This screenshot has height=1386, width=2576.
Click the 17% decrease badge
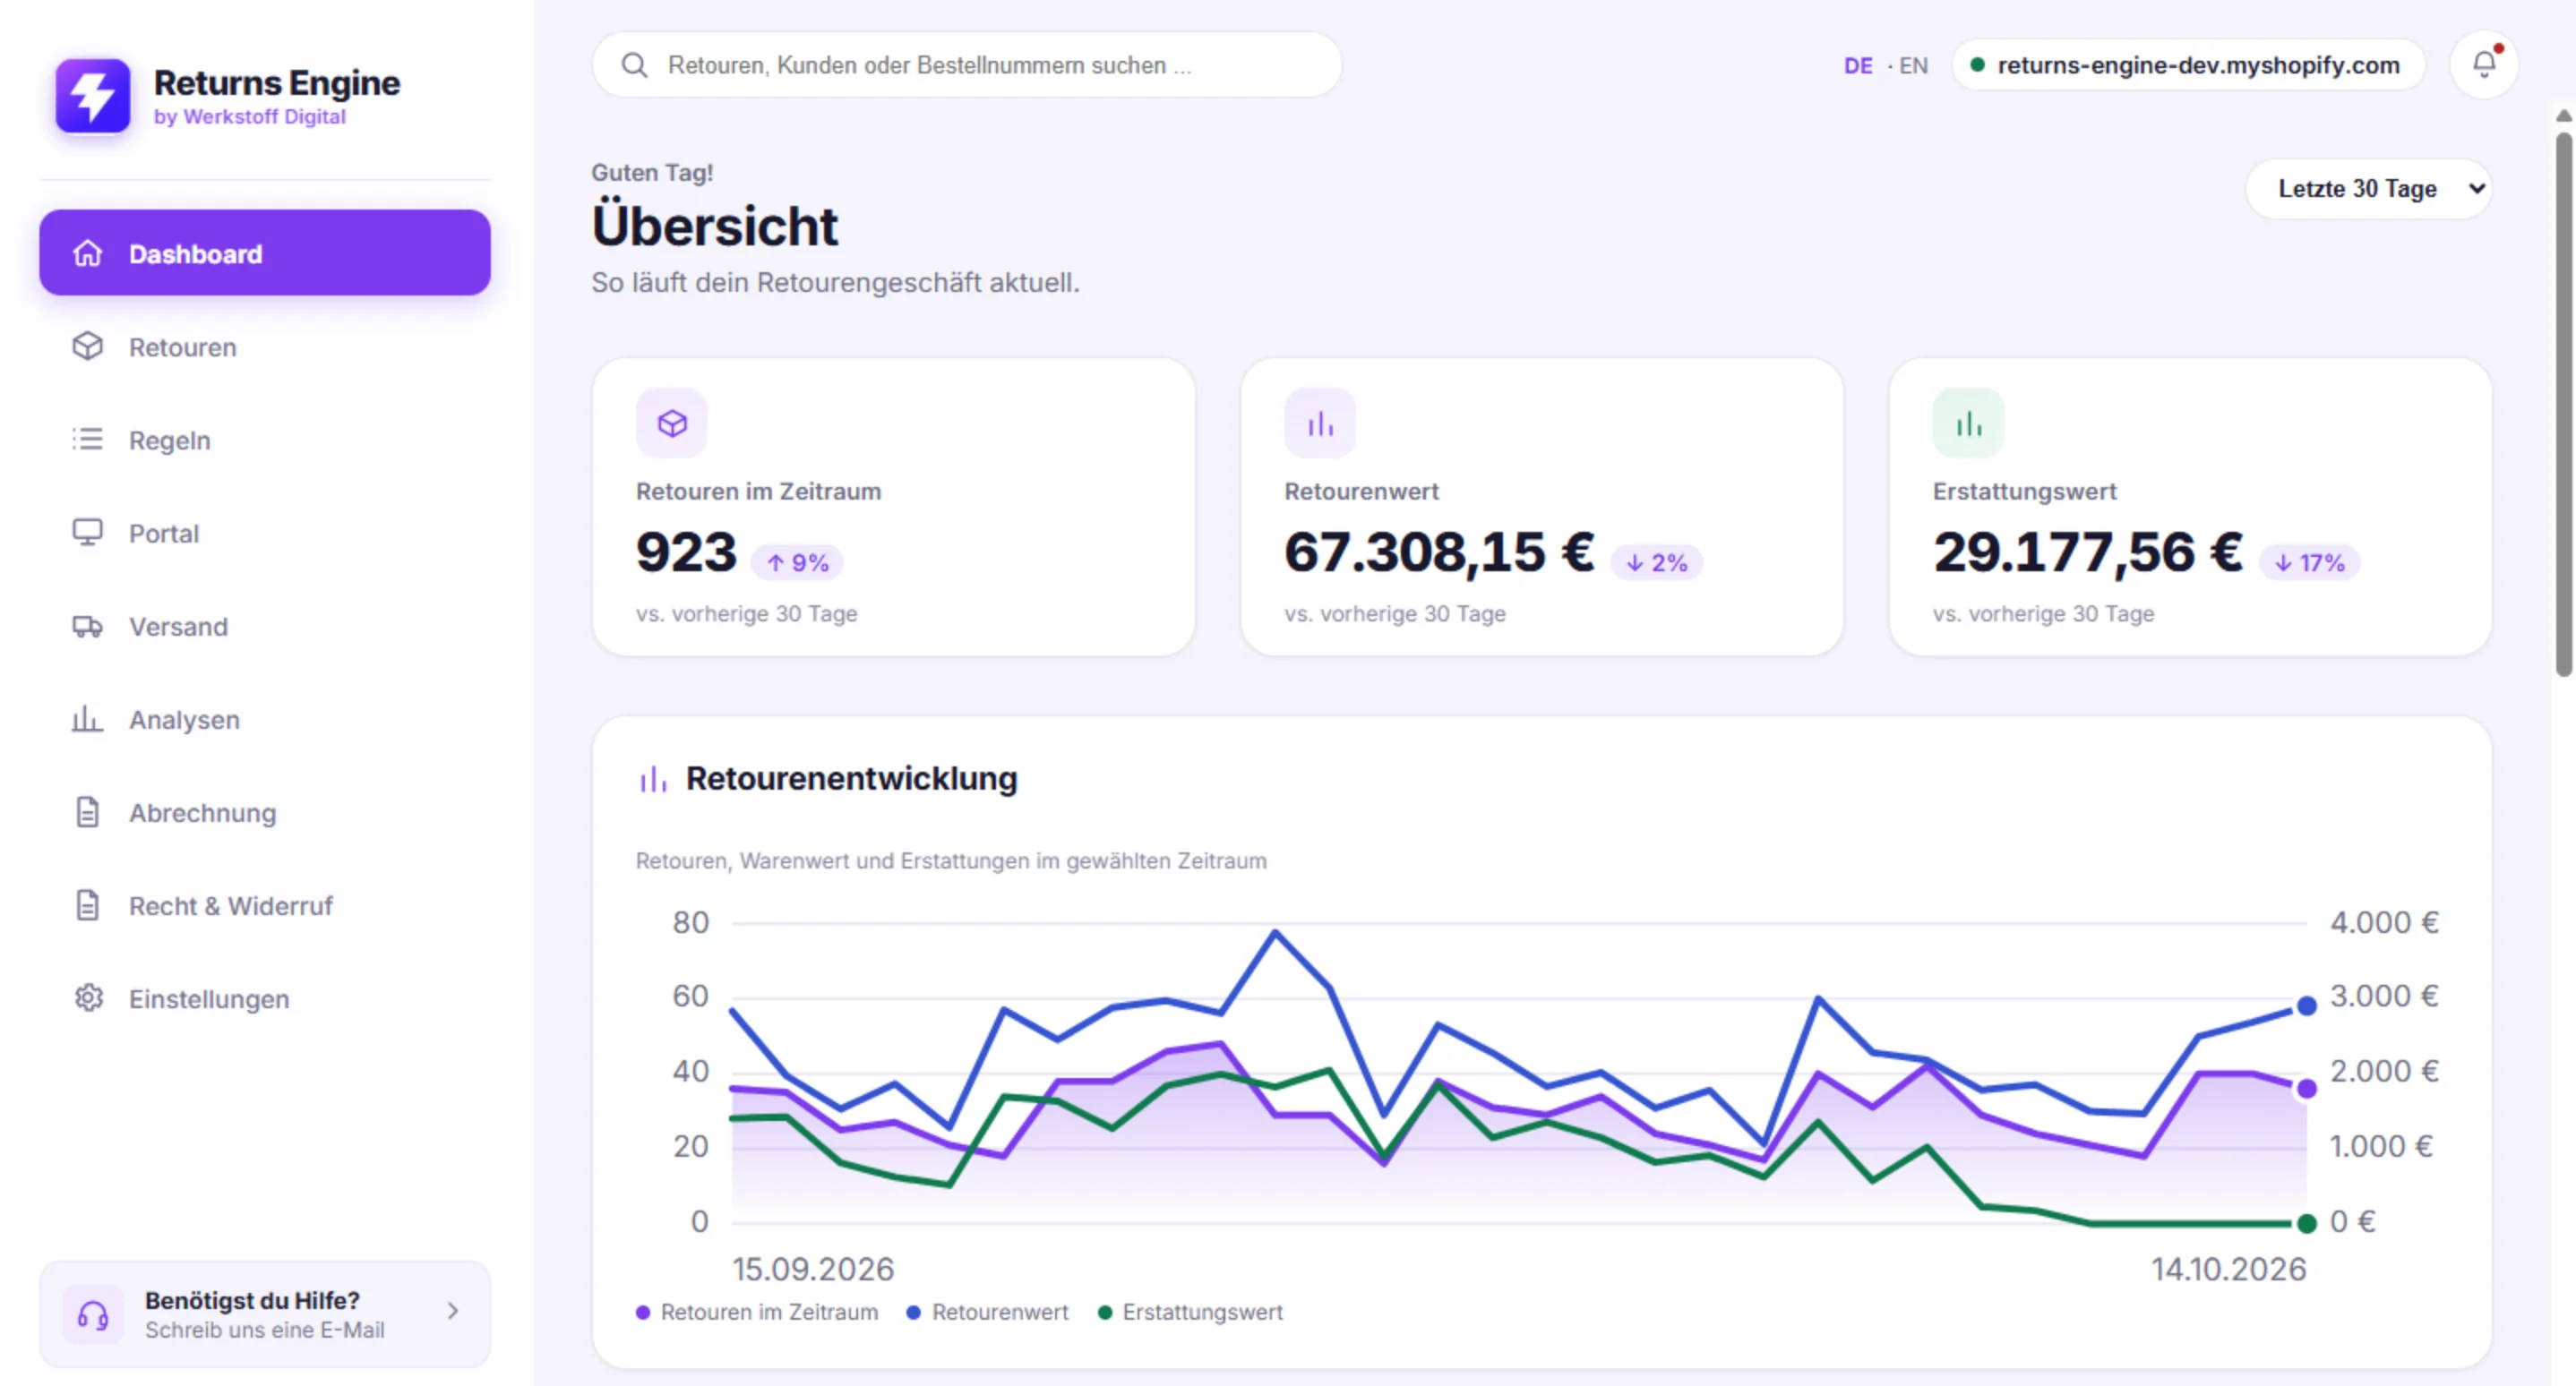pyautogui.click(x=2309, y=562)
